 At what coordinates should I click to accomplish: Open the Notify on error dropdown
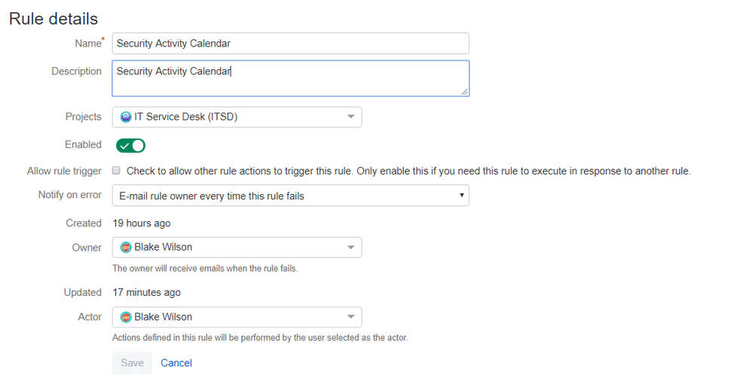[291, 196]
